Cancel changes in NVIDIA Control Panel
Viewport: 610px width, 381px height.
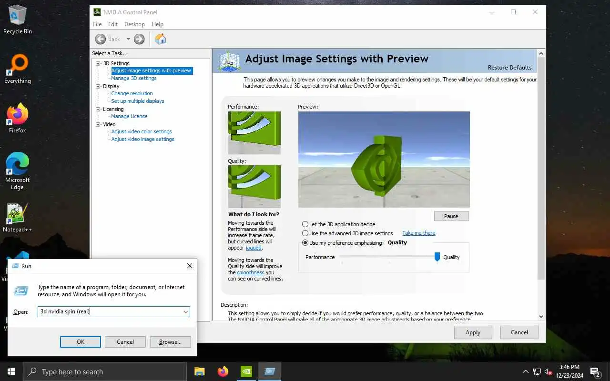519,332
